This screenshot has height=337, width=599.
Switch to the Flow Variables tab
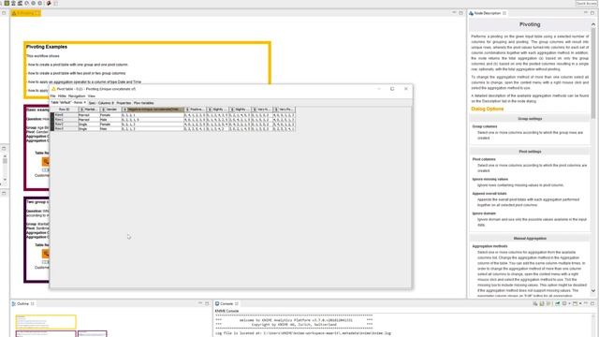coord(143,103)
